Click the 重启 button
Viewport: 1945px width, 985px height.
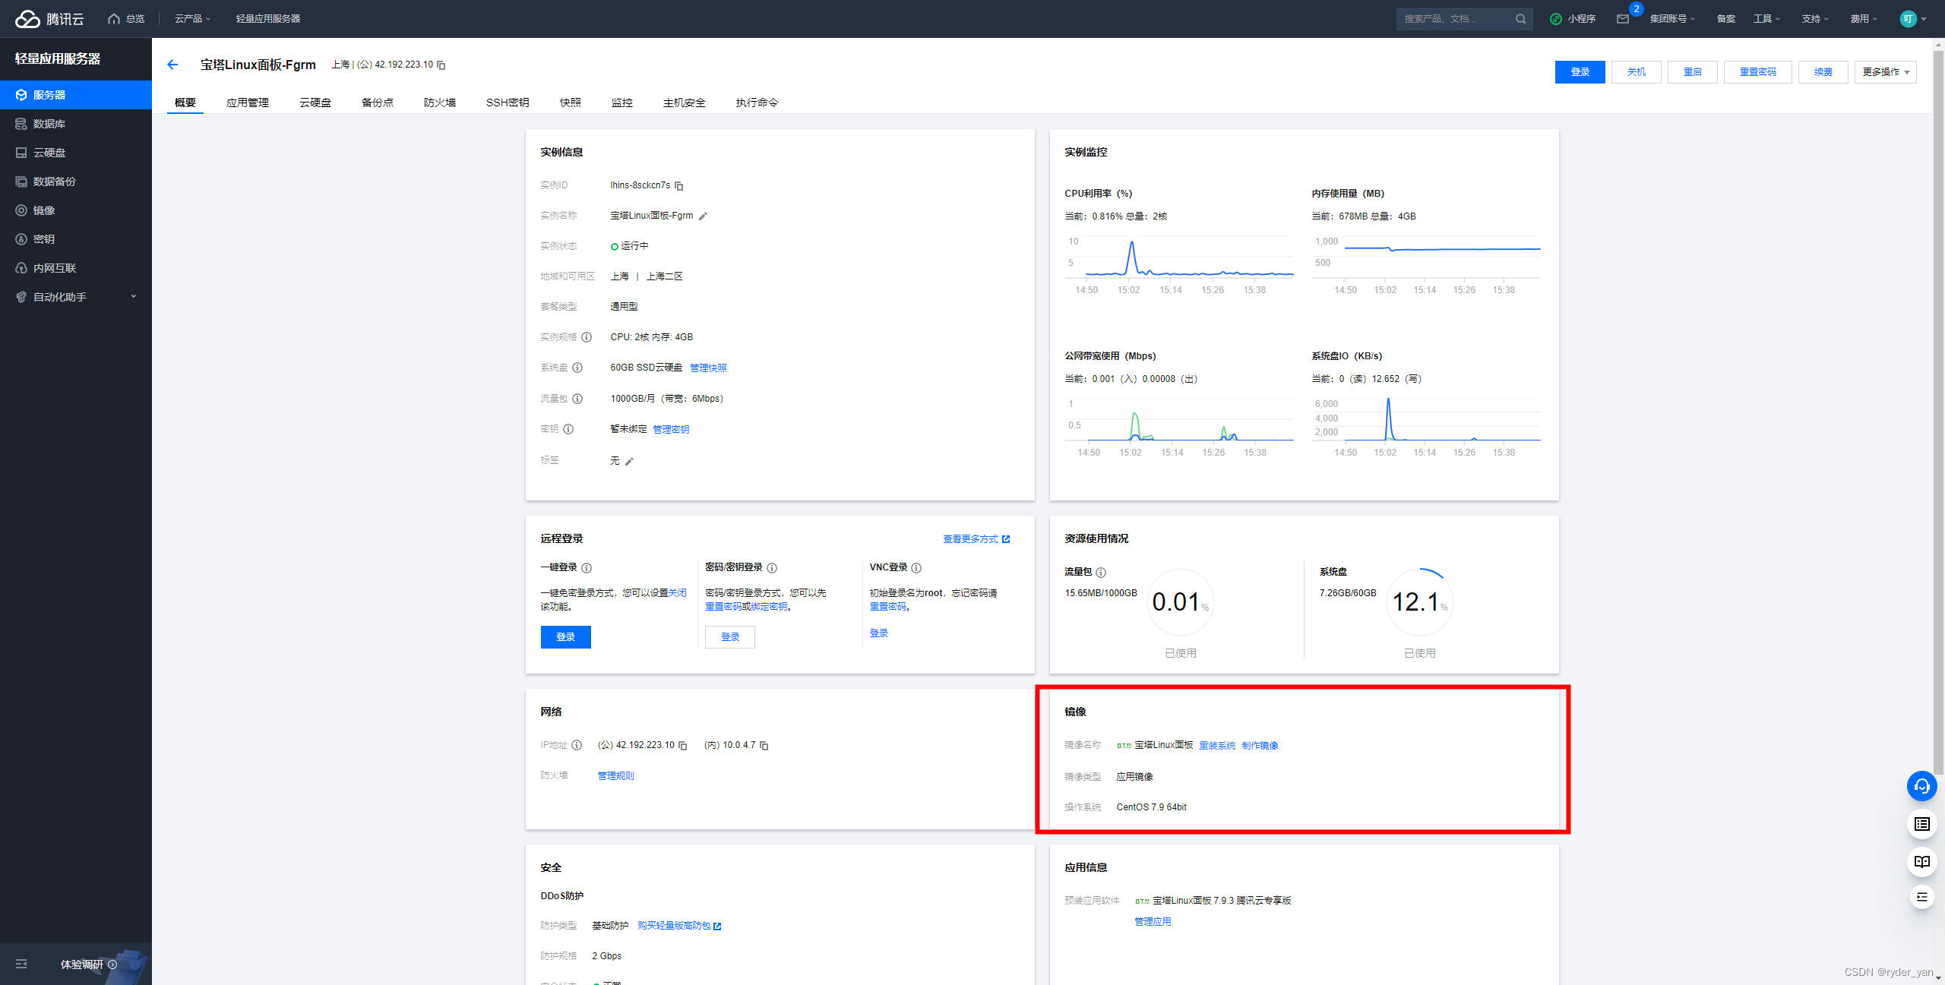click(1693, 72)
